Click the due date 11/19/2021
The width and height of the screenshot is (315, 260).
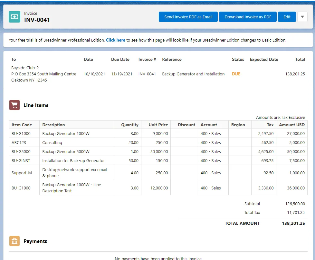pos(122,74)
